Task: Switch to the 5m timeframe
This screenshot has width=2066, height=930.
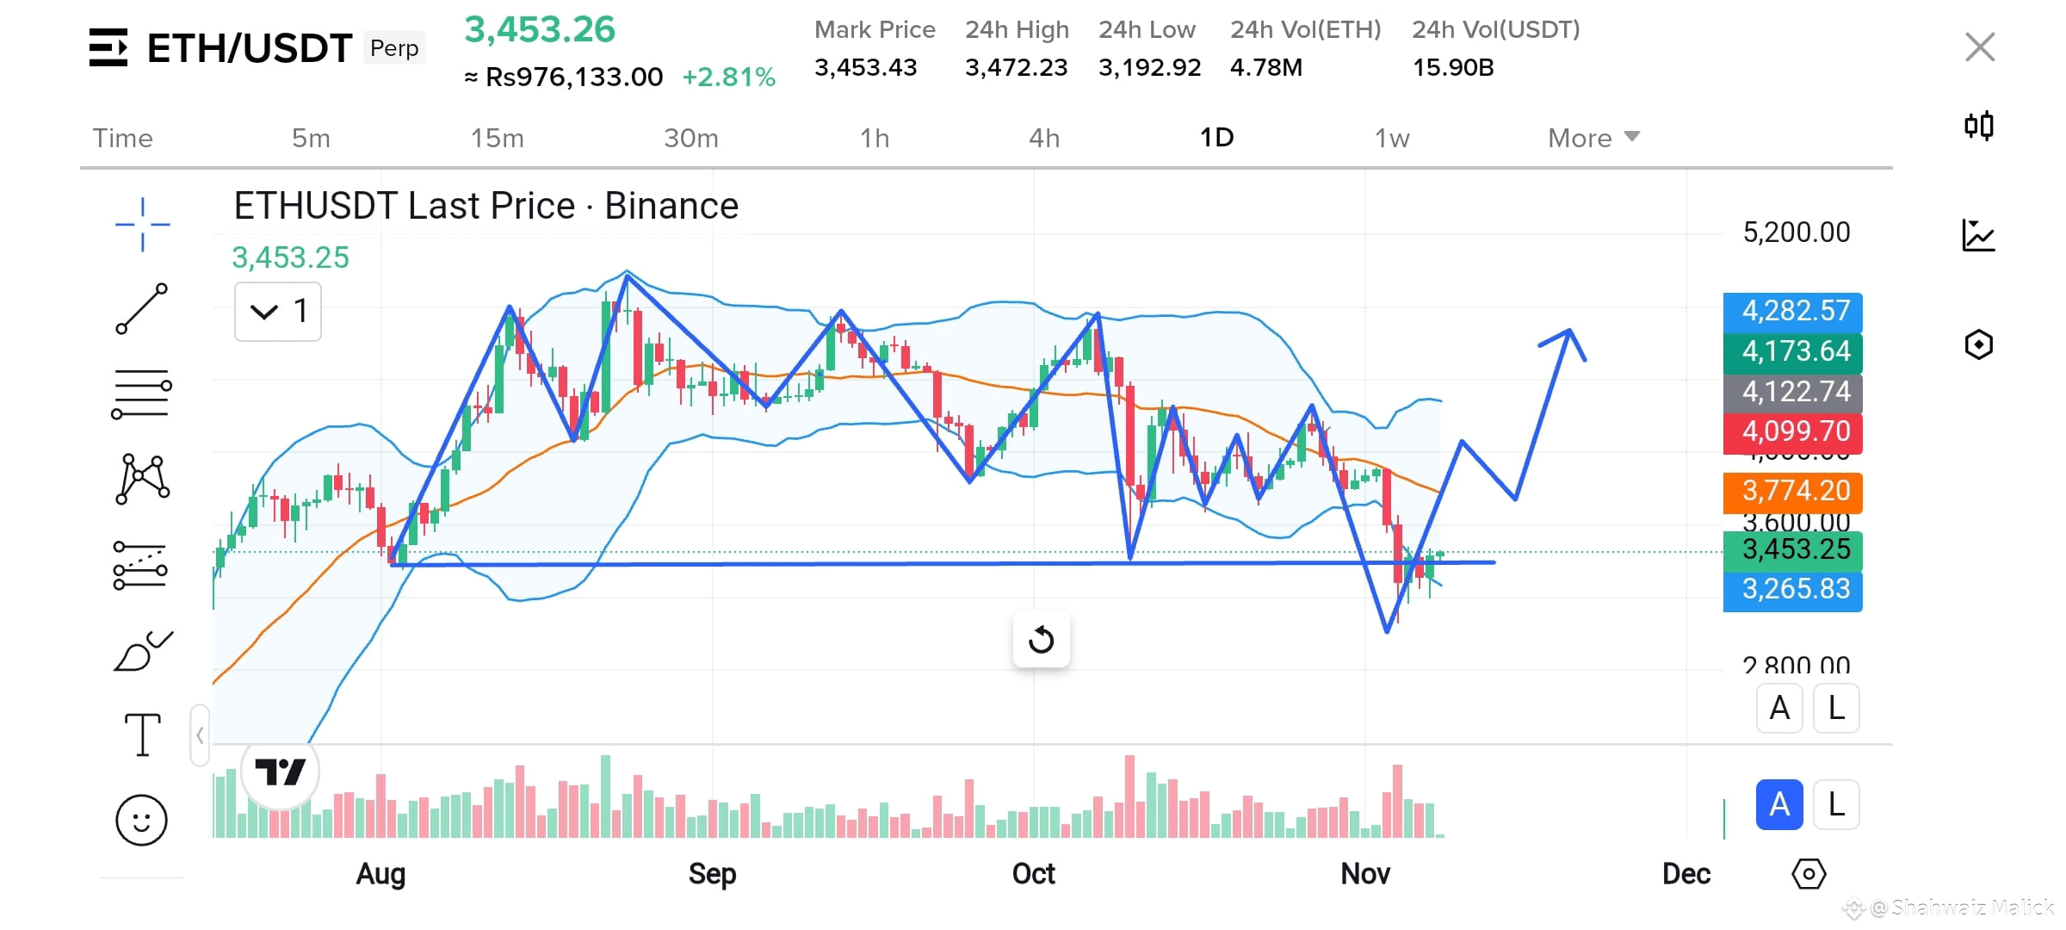Action: [311, 138]
